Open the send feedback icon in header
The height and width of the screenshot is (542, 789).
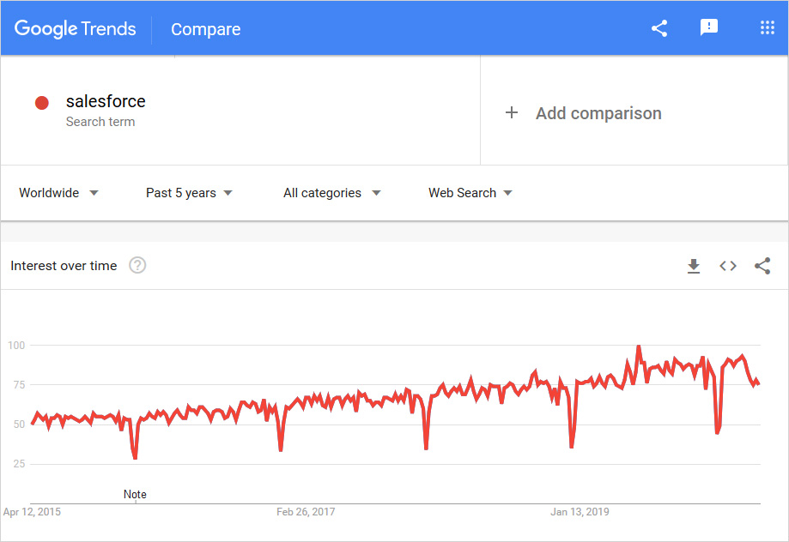coord(709,28)
